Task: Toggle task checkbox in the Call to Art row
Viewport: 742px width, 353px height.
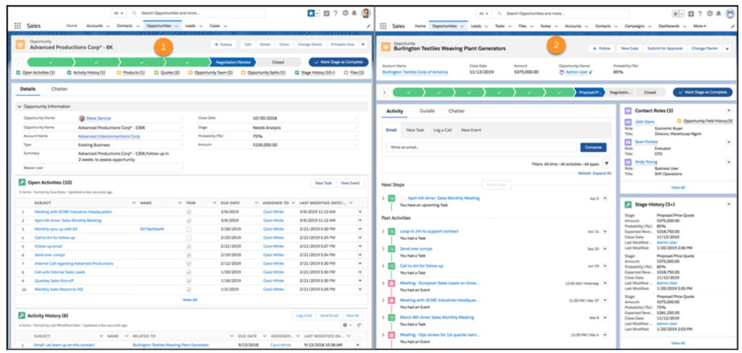Action: pyautogui.click(x=189, y=238)
